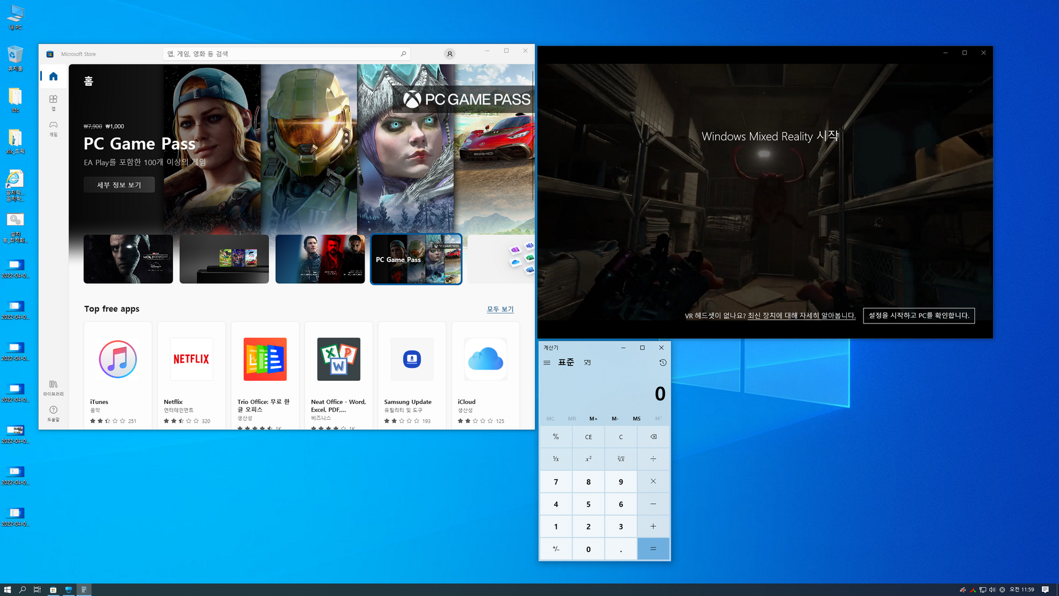Click the PC Game Pass details button
Viewport: 1059px width, 596px height.
point(119,184)
